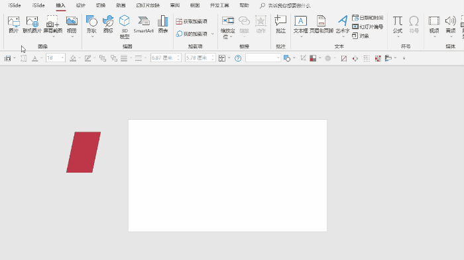Viewport: 464px width, 260px height.
Task: Open the Transitions (切换) tab
Action: pyautogui.click(x=101, y=5)
